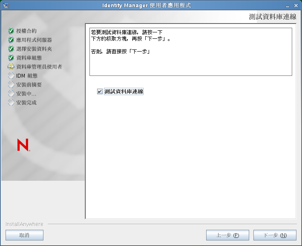The image size is (302, 246).
Task: Click inside the instruction text box
Action: tap(191, 52)
